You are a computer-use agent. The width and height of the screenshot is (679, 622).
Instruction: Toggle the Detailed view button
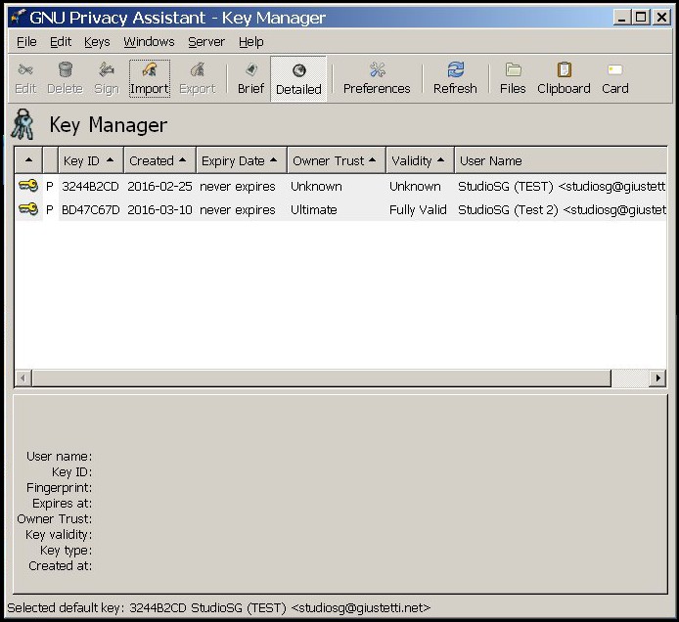coord(298,79)
